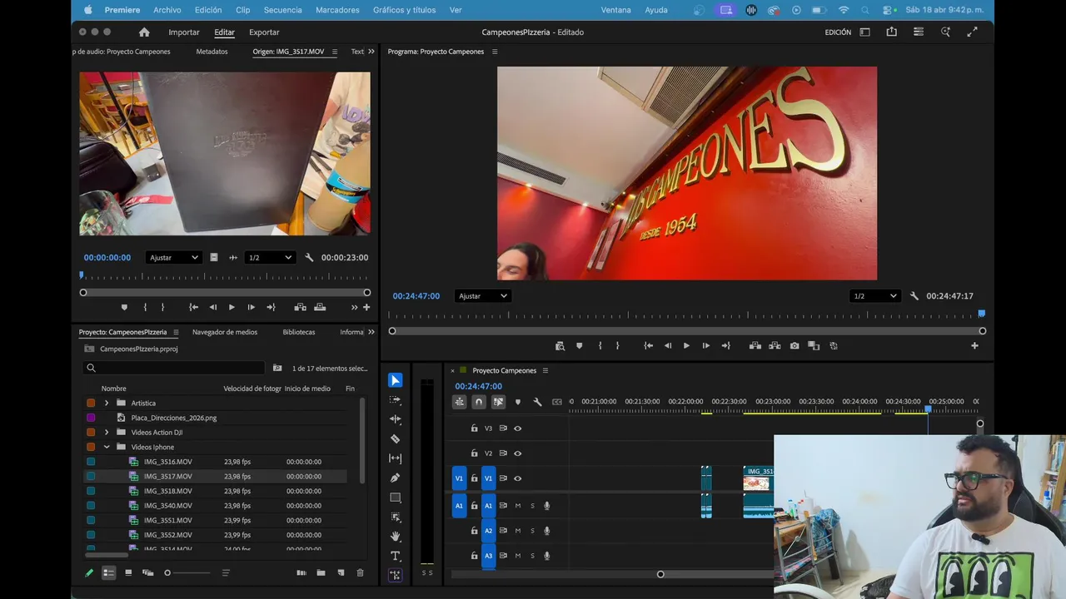The height and width of the screenshot is (599, 1066).
Task: Open the Marcadores menu
Action: click(x=337, y=10)
